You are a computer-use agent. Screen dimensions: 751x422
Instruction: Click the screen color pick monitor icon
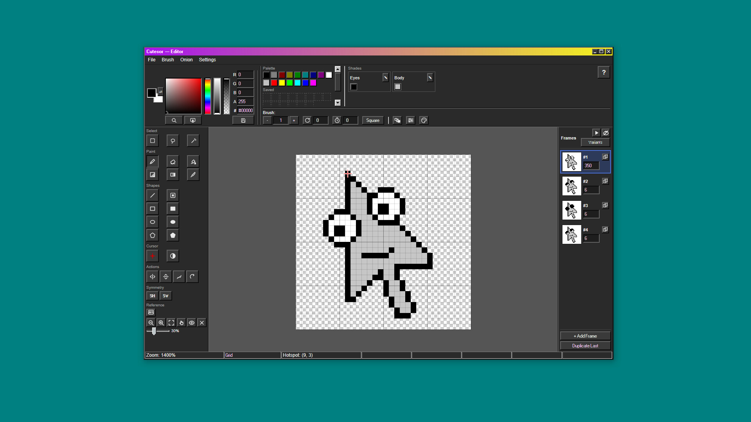tap(193, 120)
